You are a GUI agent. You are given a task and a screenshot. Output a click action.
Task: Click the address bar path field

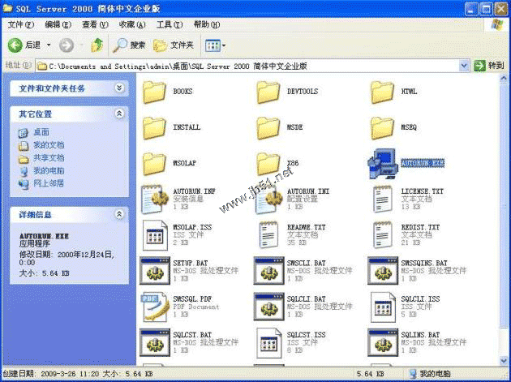point(243,66)
